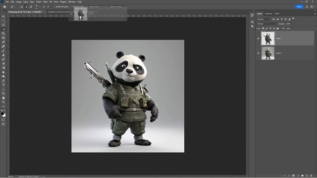The width and height of the screenshot is (317, 178).
Task: Select the Blur tool
Action: pyautogui.click(x=3, y=72)
